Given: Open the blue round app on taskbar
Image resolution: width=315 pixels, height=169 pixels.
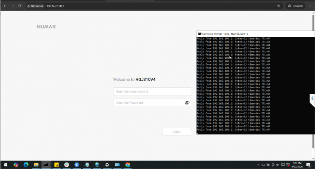Looking at the screenshot, I should (77, 165).
